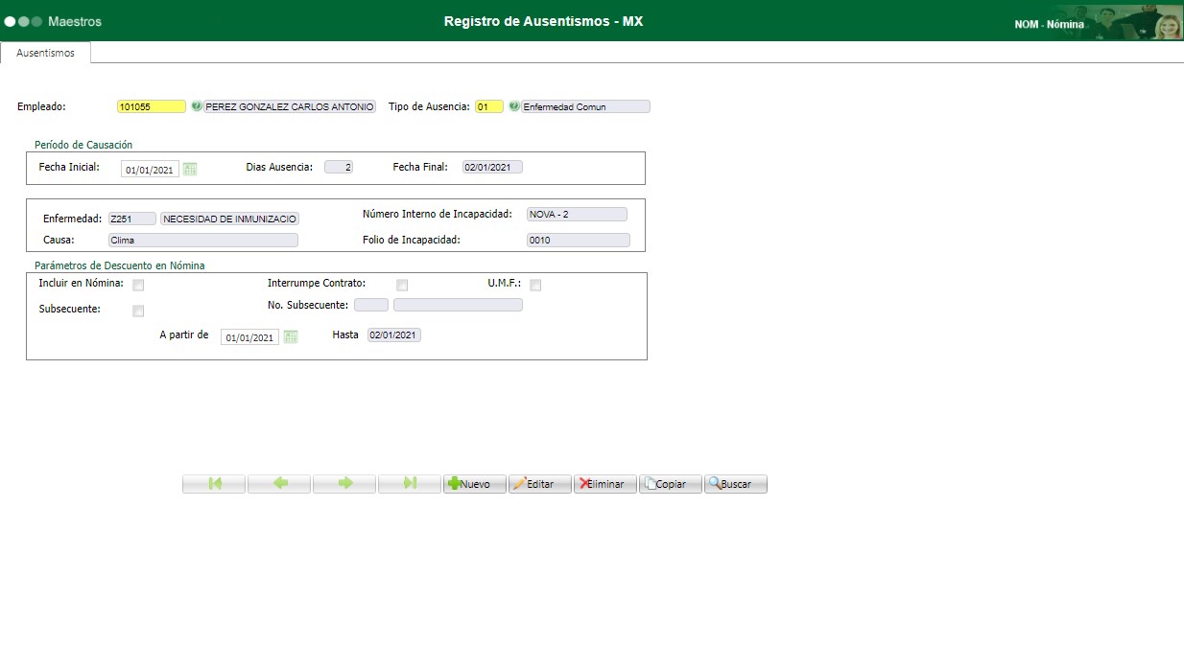Open the Maestros menu
Viewport: 1184px width, 669px height.
[x=75, y=21]
